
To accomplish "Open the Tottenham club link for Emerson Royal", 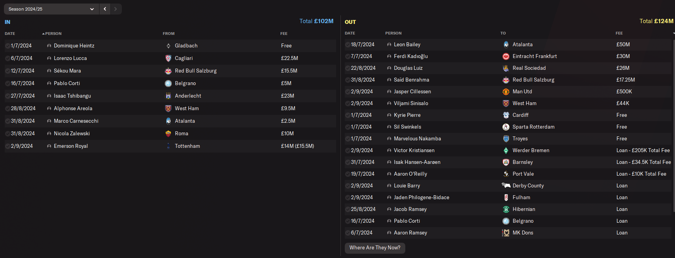I will click(x=187, y=146).
